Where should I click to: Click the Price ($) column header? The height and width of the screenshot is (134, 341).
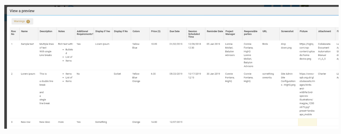156,32
